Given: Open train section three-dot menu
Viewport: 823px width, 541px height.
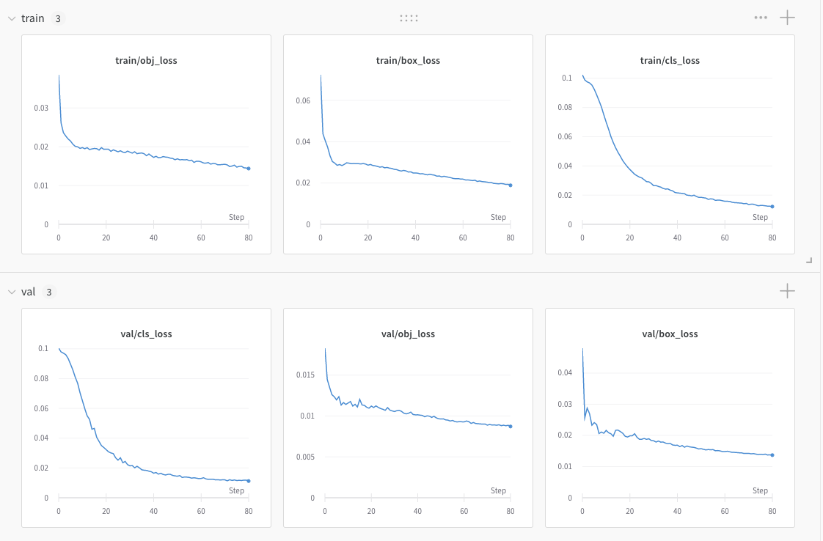Looking at the screenshot, I should pyautogui.click(x=761, y=18).
